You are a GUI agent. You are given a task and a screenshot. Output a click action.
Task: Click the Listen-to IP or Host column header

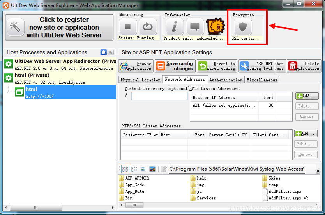(x=154, y=135)
